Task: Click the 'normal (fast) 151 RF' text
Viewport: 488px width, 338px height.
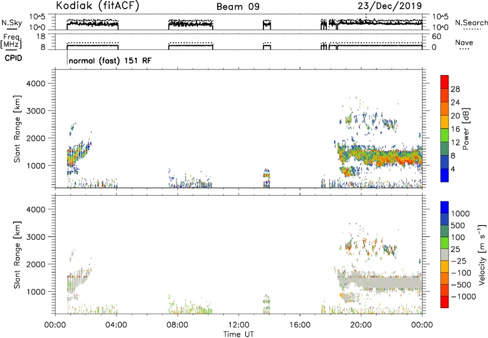Action: (110, 60)
